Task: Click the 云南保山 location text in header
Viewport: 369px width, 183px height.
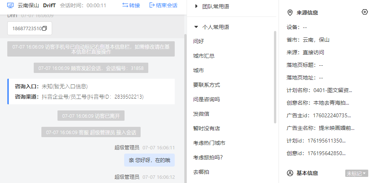Action: 28,5
